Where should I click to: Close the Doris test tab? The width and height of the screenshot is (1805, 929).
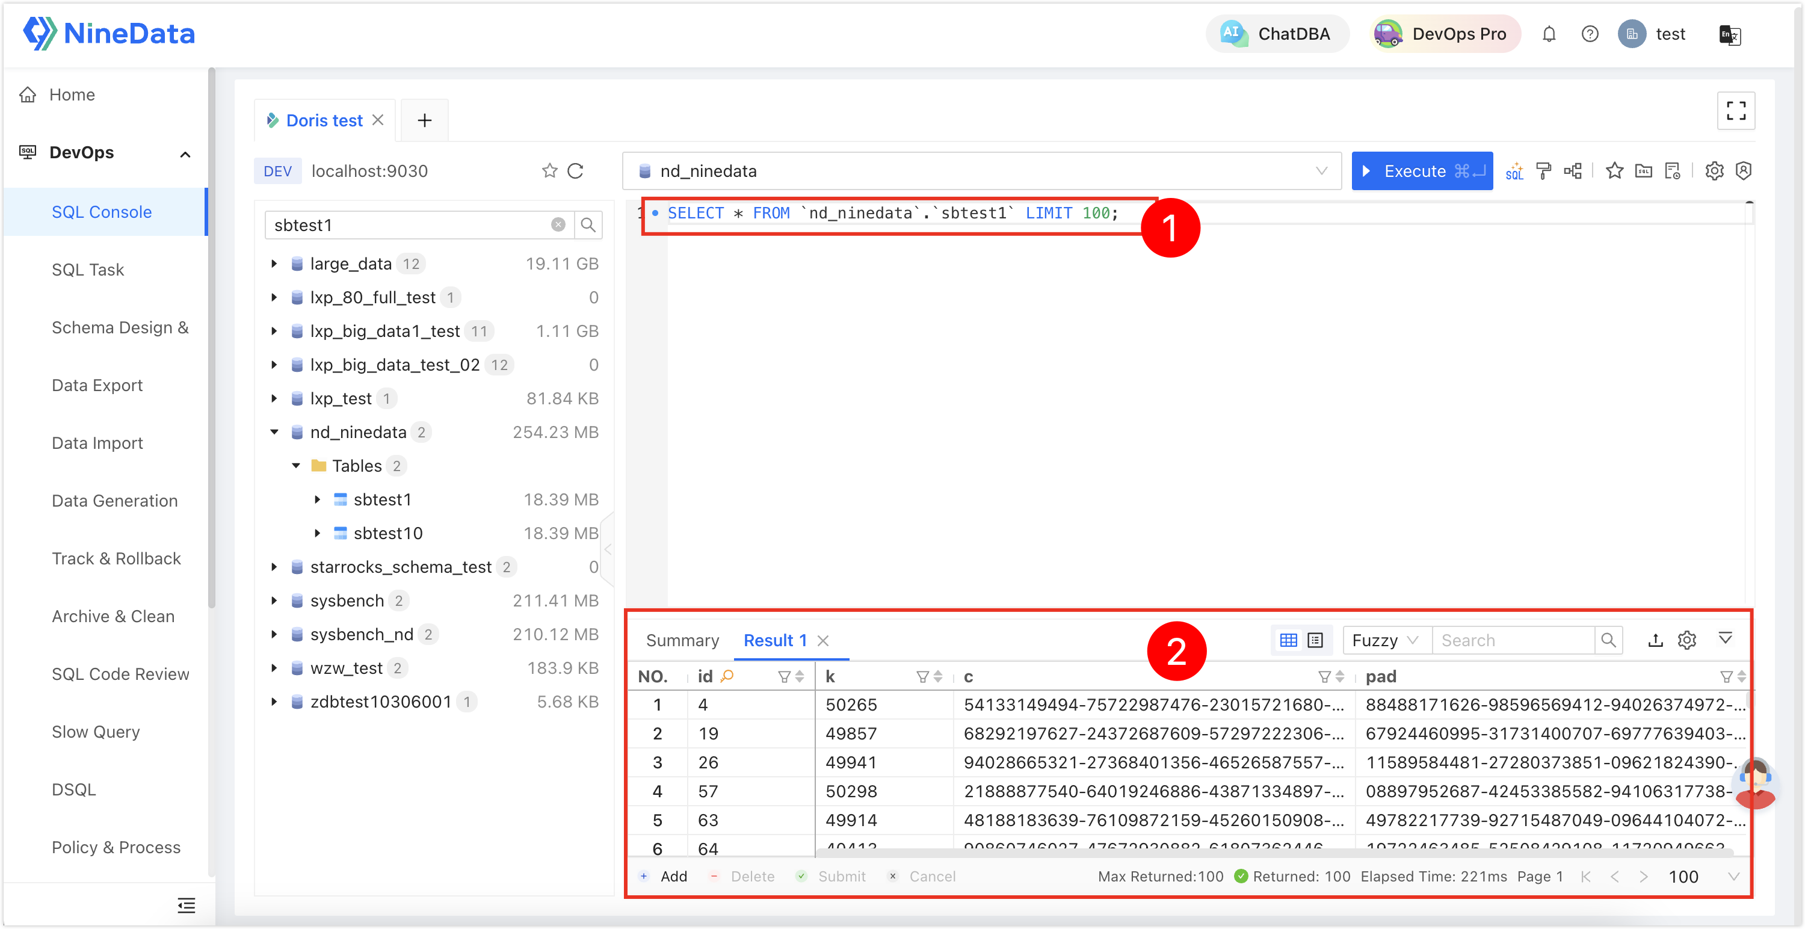(x=378, y=120)
